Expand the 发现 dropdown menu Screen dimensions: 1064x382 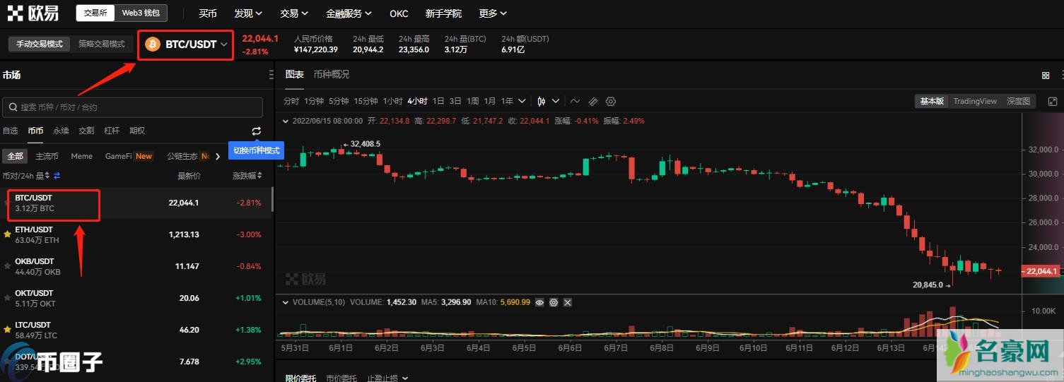248,13
